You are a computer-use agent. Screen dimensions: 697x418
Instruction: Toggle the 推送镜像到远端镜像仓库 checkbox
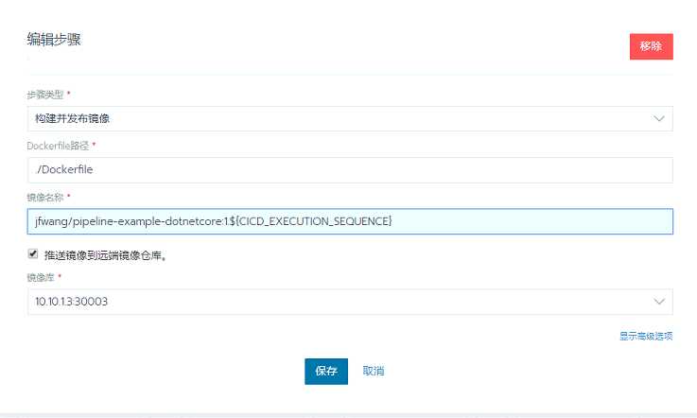(33, 253)
